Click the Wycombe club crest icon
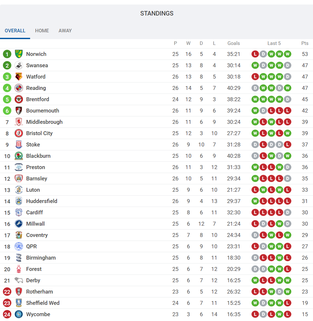Viewport: 313px width, 321px height. (19, 314)
